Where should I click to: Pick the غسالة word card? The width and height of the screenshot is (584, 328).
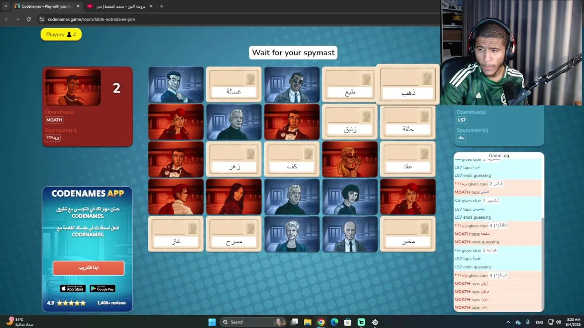click(234, 85)
